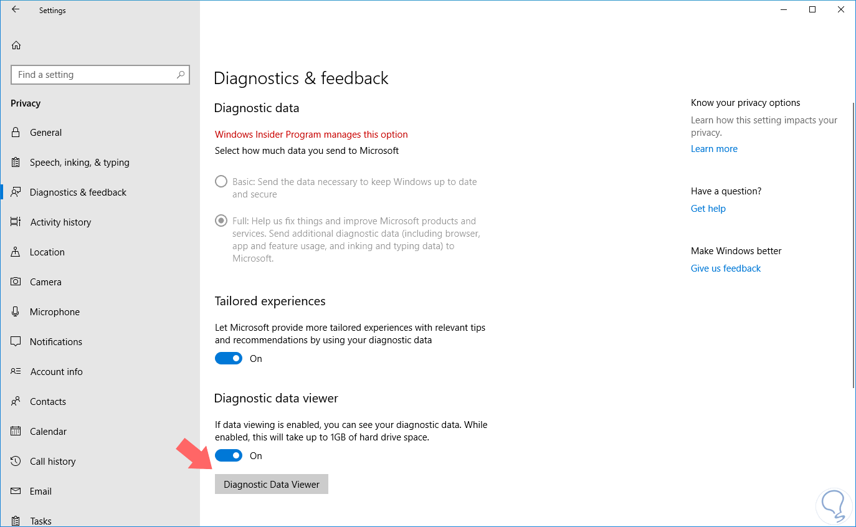Focus the Find a setting search field
Viewport: 856px width, 527px height.
tap(100, 75)
